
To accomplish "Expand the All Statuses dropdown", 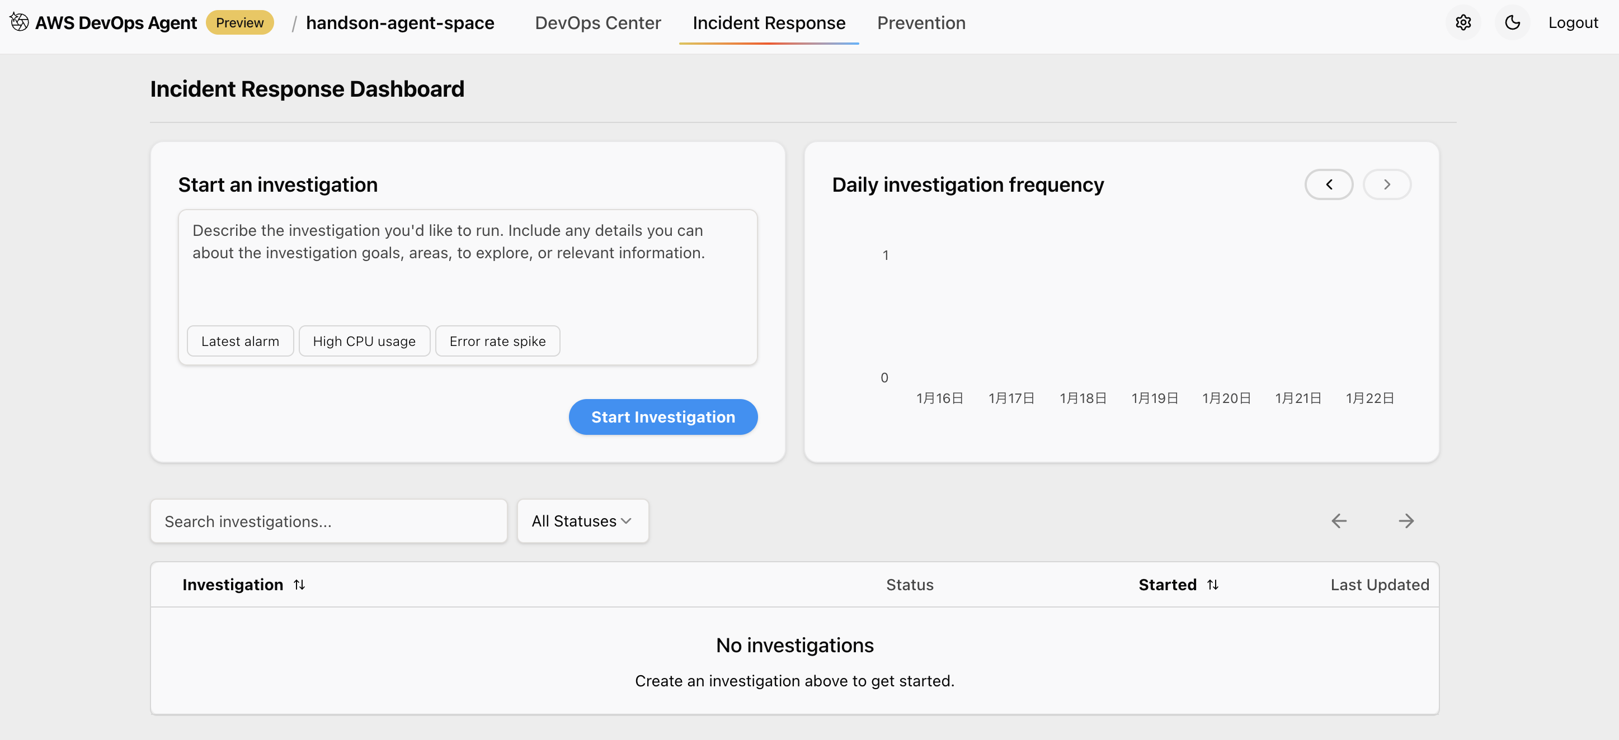I will [582, 521].
